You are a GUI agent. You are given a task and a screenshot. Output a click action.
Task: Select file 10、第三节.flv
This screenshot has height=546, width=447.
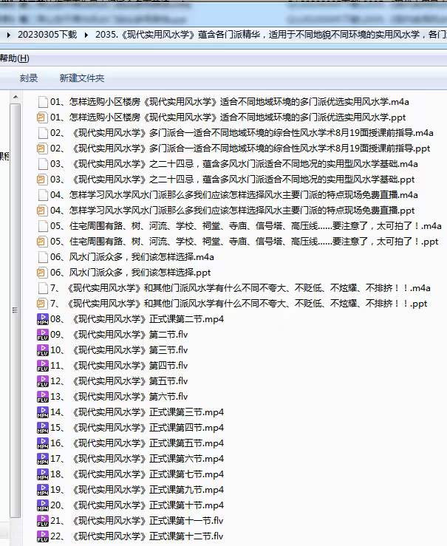point(119,350)
